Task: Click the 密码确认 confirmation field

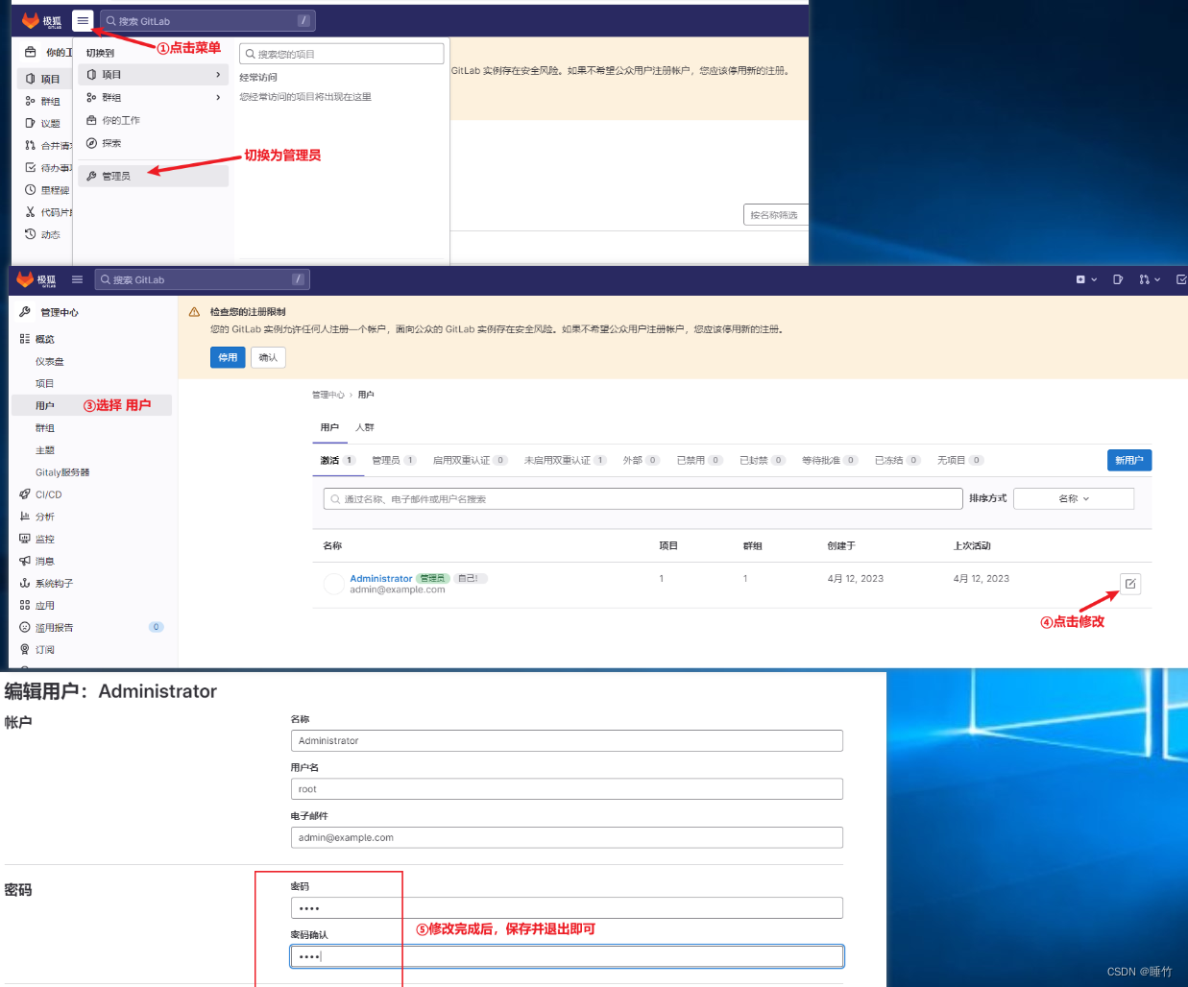Action: [567, 955]
